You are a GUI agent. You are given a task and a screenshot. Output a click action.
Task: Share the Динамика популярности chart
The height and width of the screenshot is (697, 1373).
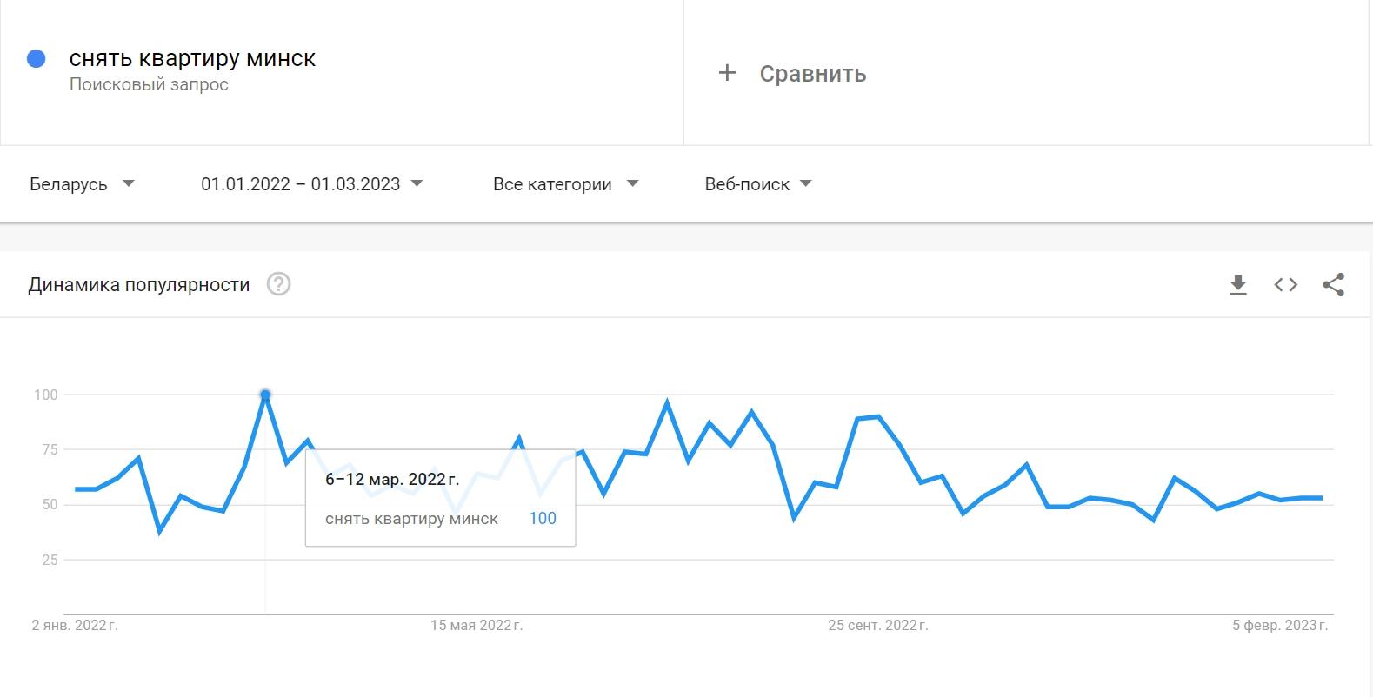tap(1333, 285)
